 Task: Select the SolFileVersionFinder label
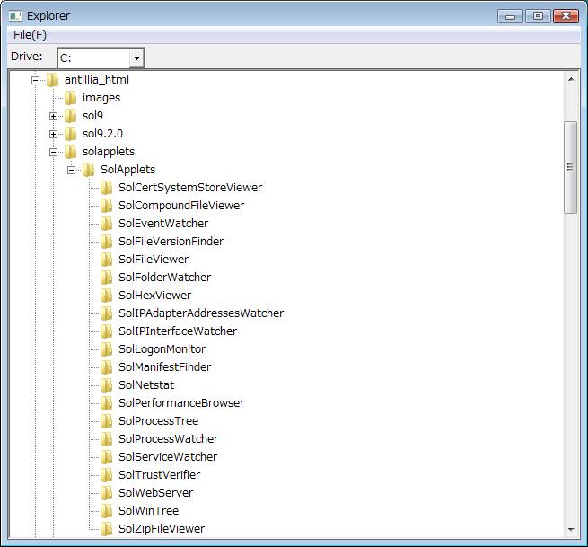tap(171, 242)
